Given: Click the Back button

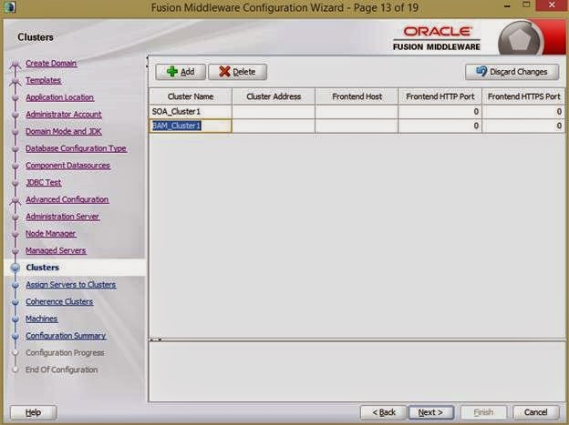Looking at the screenshot, I should click(x=384, y=412).
